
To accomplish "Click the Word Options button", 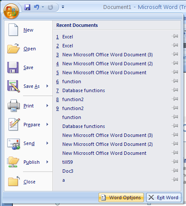I will pyautogui.click(x=121, y=197).
